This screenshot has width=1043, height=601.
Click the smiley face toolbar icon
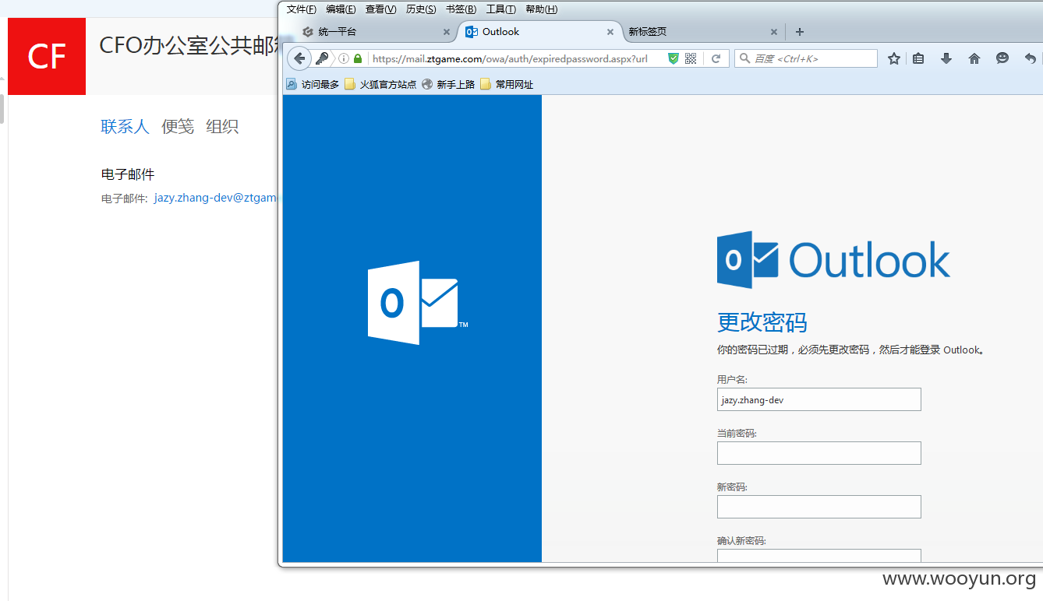[x=1002, y=58]
